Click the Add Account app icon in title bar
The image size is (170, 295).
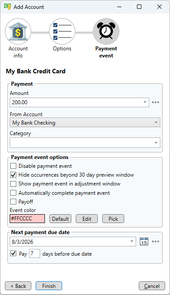[7, 7]
